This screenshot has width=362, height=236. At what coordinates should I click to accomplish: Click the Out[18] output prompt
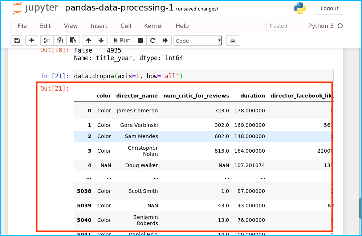click(x=55, y=50)
